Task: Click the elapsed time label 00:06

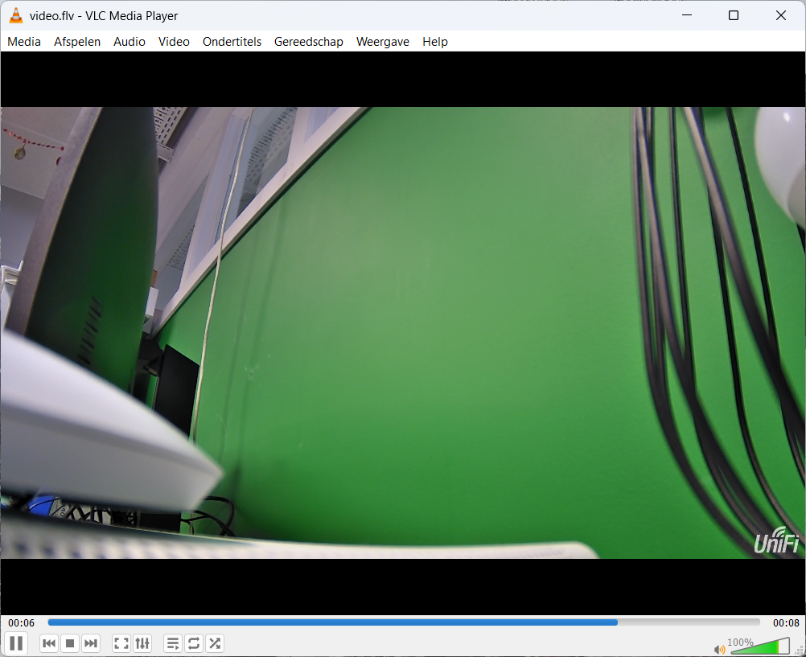Action: 22,623
